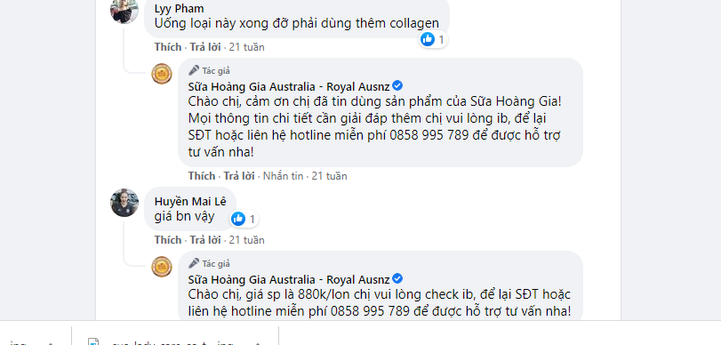721x345 pixels.
Task: Click the verified badge on the first Royal Ausnz reply
Action: coord(397,85)
